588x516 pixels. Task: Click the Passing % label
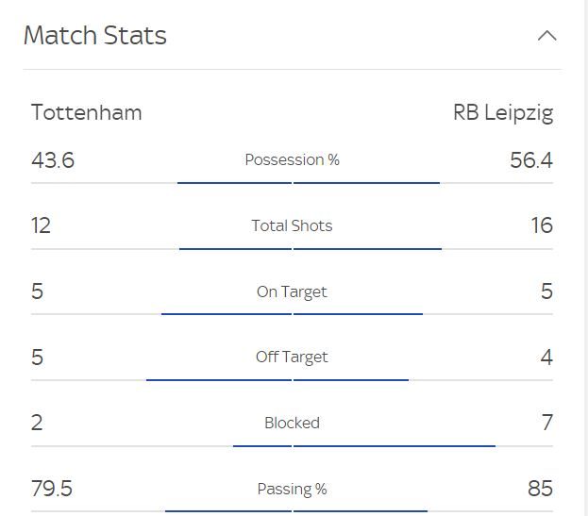293,489
